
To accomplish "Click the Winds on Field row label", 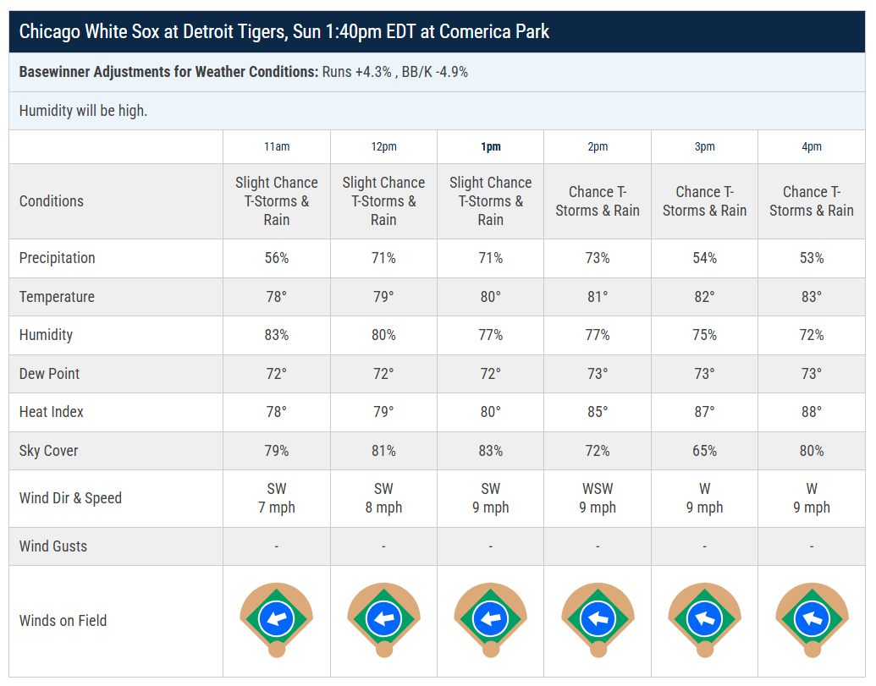I will [x=63, y=621].
